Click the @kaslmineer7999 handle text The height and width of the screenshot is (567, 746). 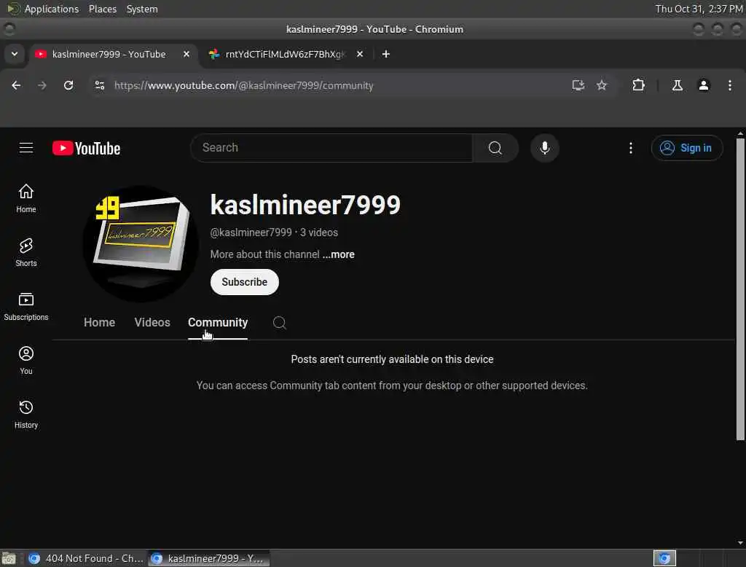pyautogui.click(x=251, y=232)
